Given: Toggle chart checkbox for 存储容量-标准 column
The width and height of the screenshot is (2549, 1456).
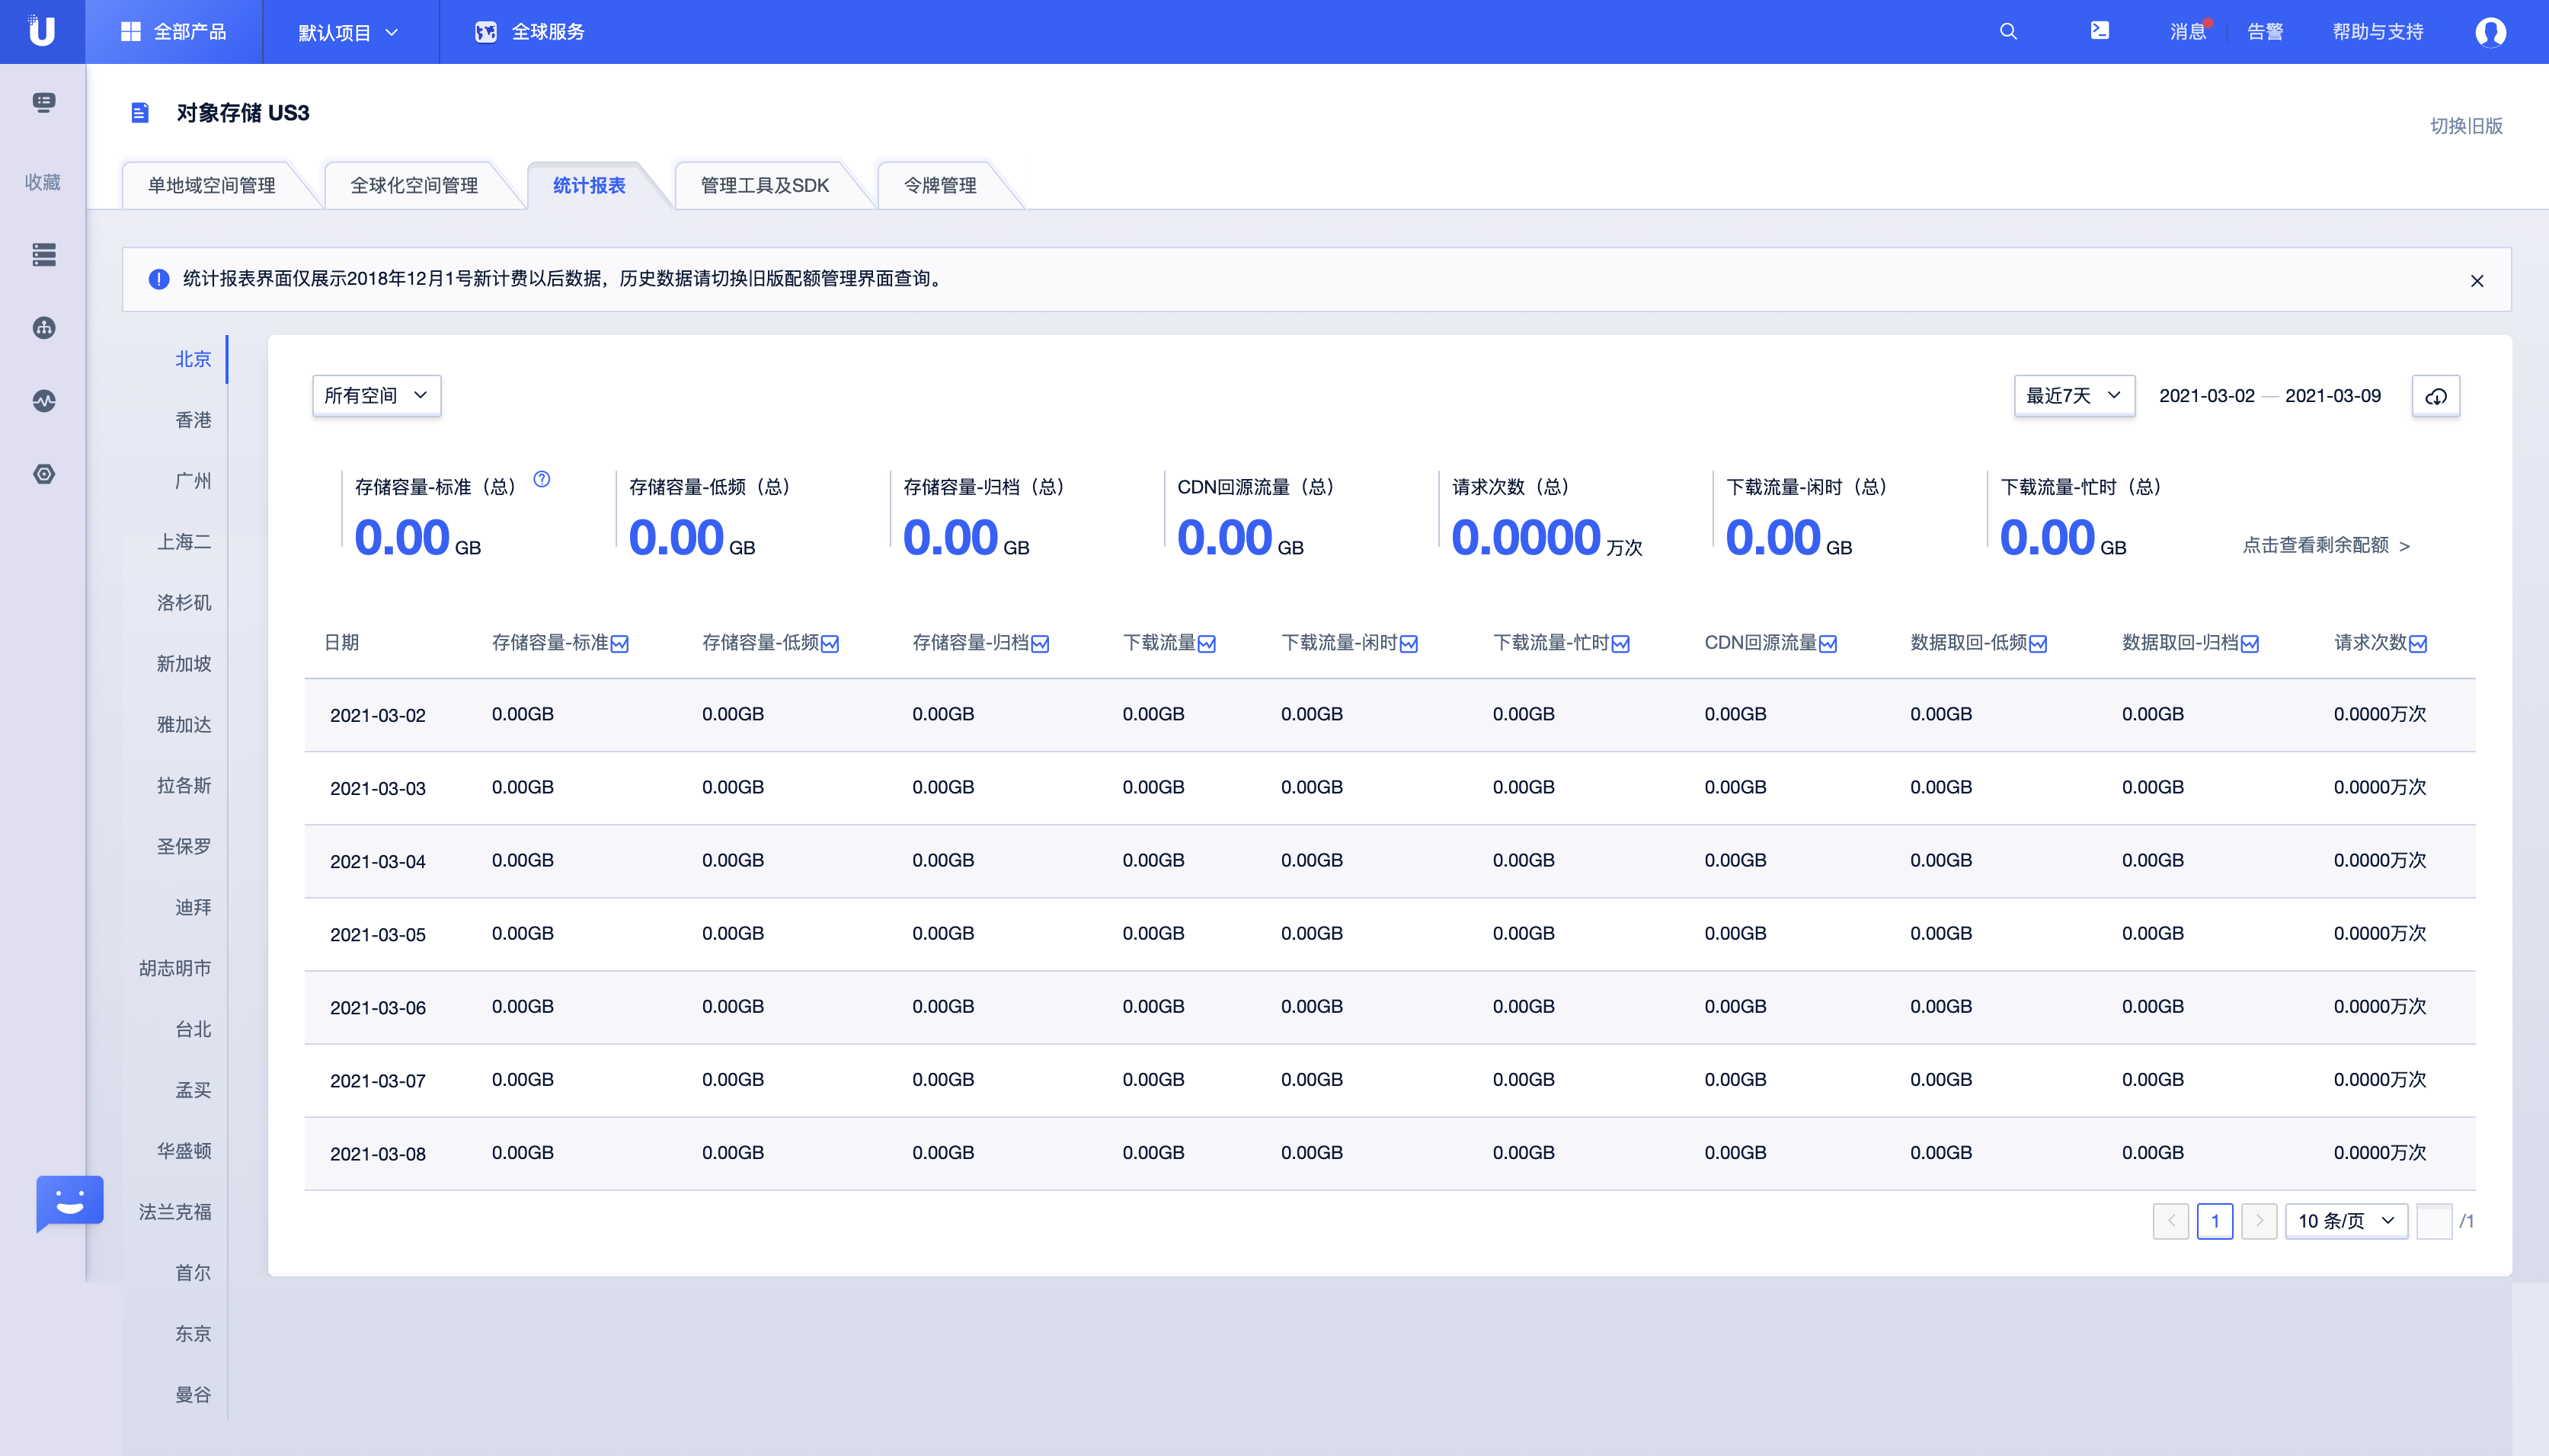Looking at the screenshot, I should [619, 644].
